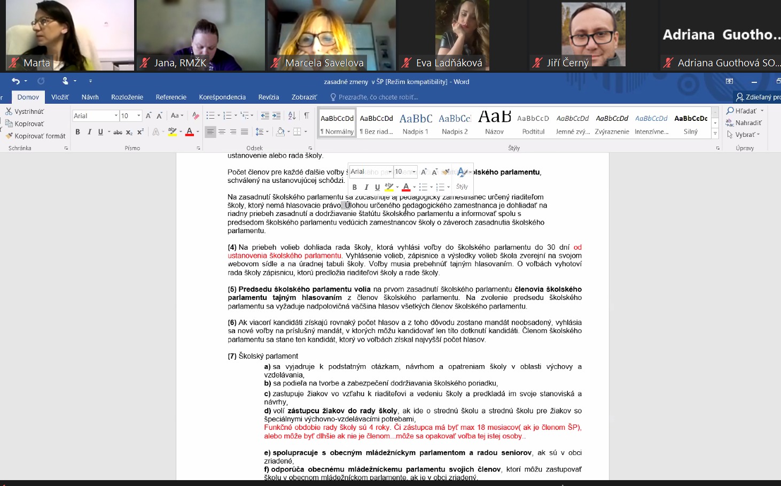Click the text effects icon

[156, 132]
